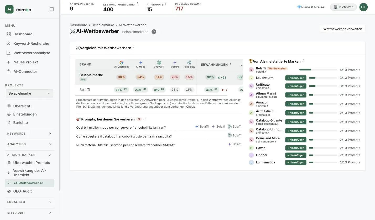Click Beispielmarke breadcrumb link
375x220 pixels.
pyautogui.click(x=103, y=25)
